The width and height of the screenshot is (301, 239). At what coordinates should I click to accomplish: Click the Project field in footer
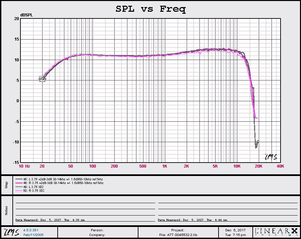tap(178, 230)
